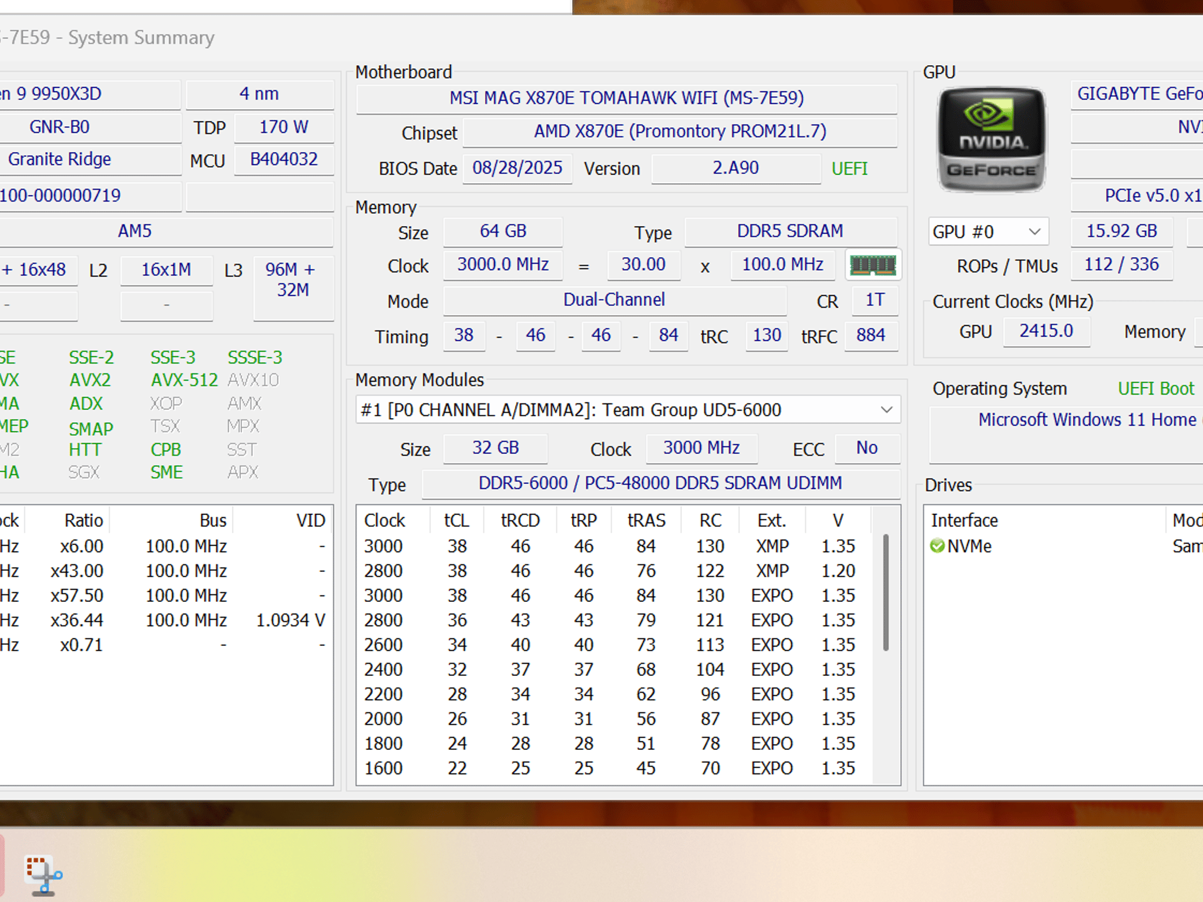Click the tRCD column header

click(520, 520)
